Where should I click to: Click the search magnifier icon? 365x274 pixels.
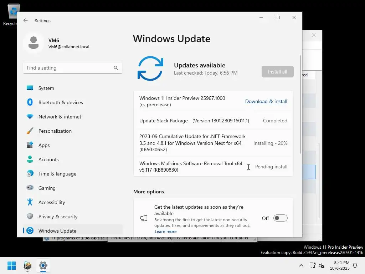116,68
